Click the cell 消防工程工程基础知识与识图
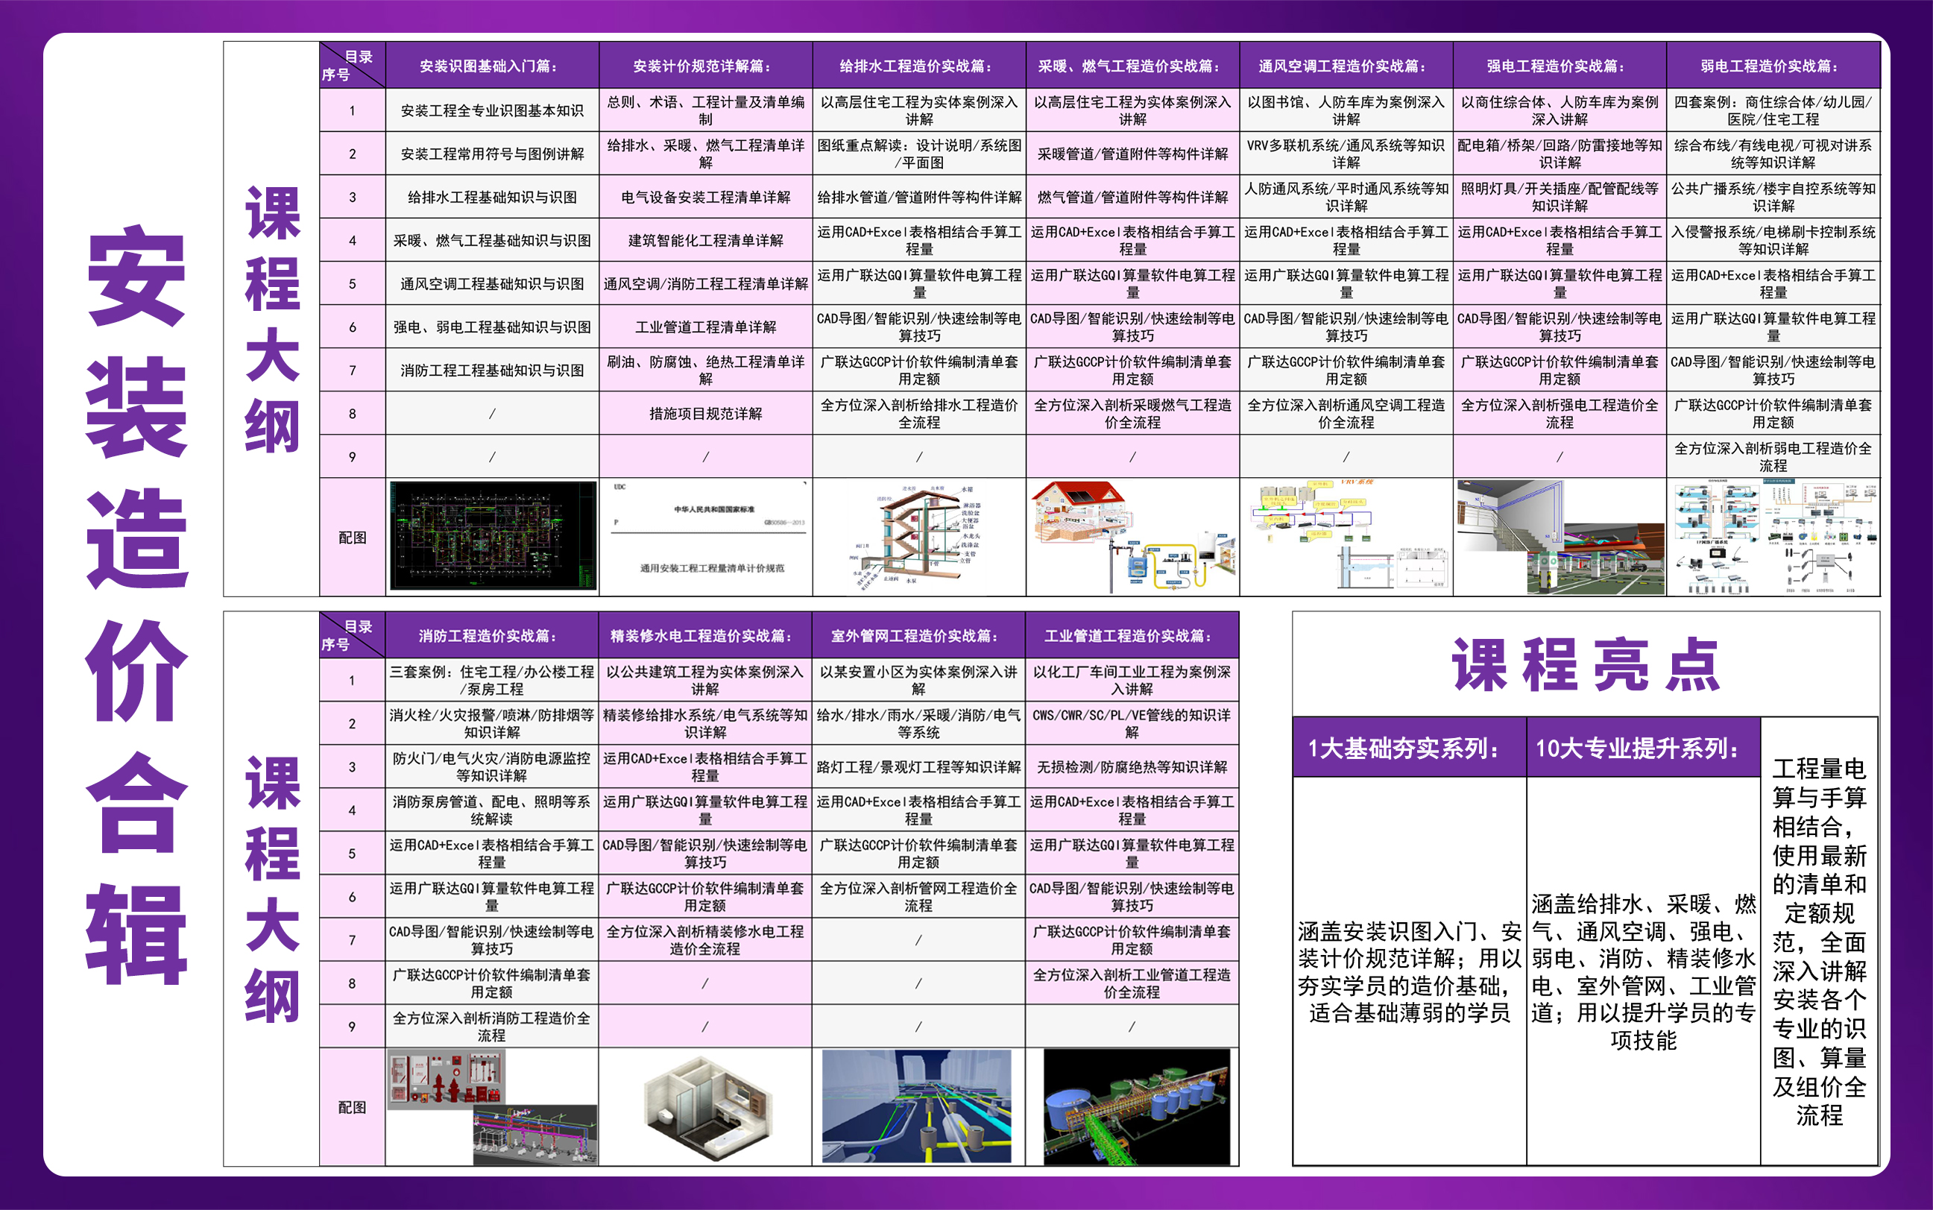Viewport: 1933px width, 1210px height. pyautogui.click(x=493, y=370)
